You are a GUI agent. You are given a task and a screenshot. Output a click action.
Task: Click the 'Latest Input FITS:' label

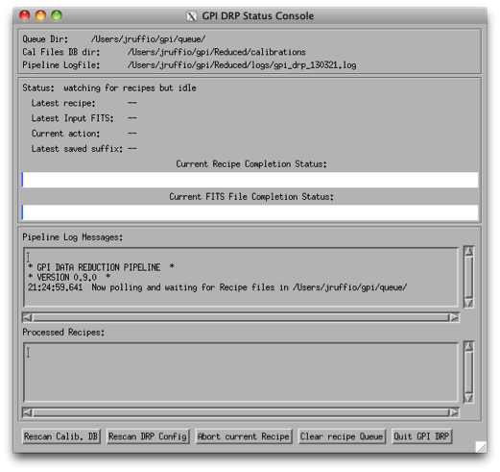pos(73,118)
